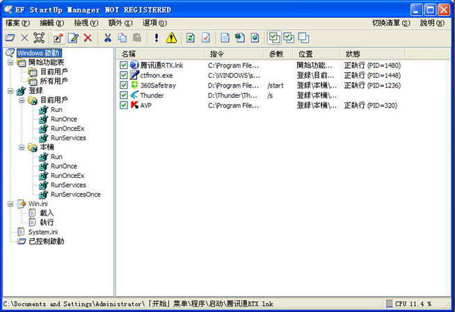Click the document with green globe icon
Image resolution: width=455 pixels, height=312 pixels.
click(255, 38)
